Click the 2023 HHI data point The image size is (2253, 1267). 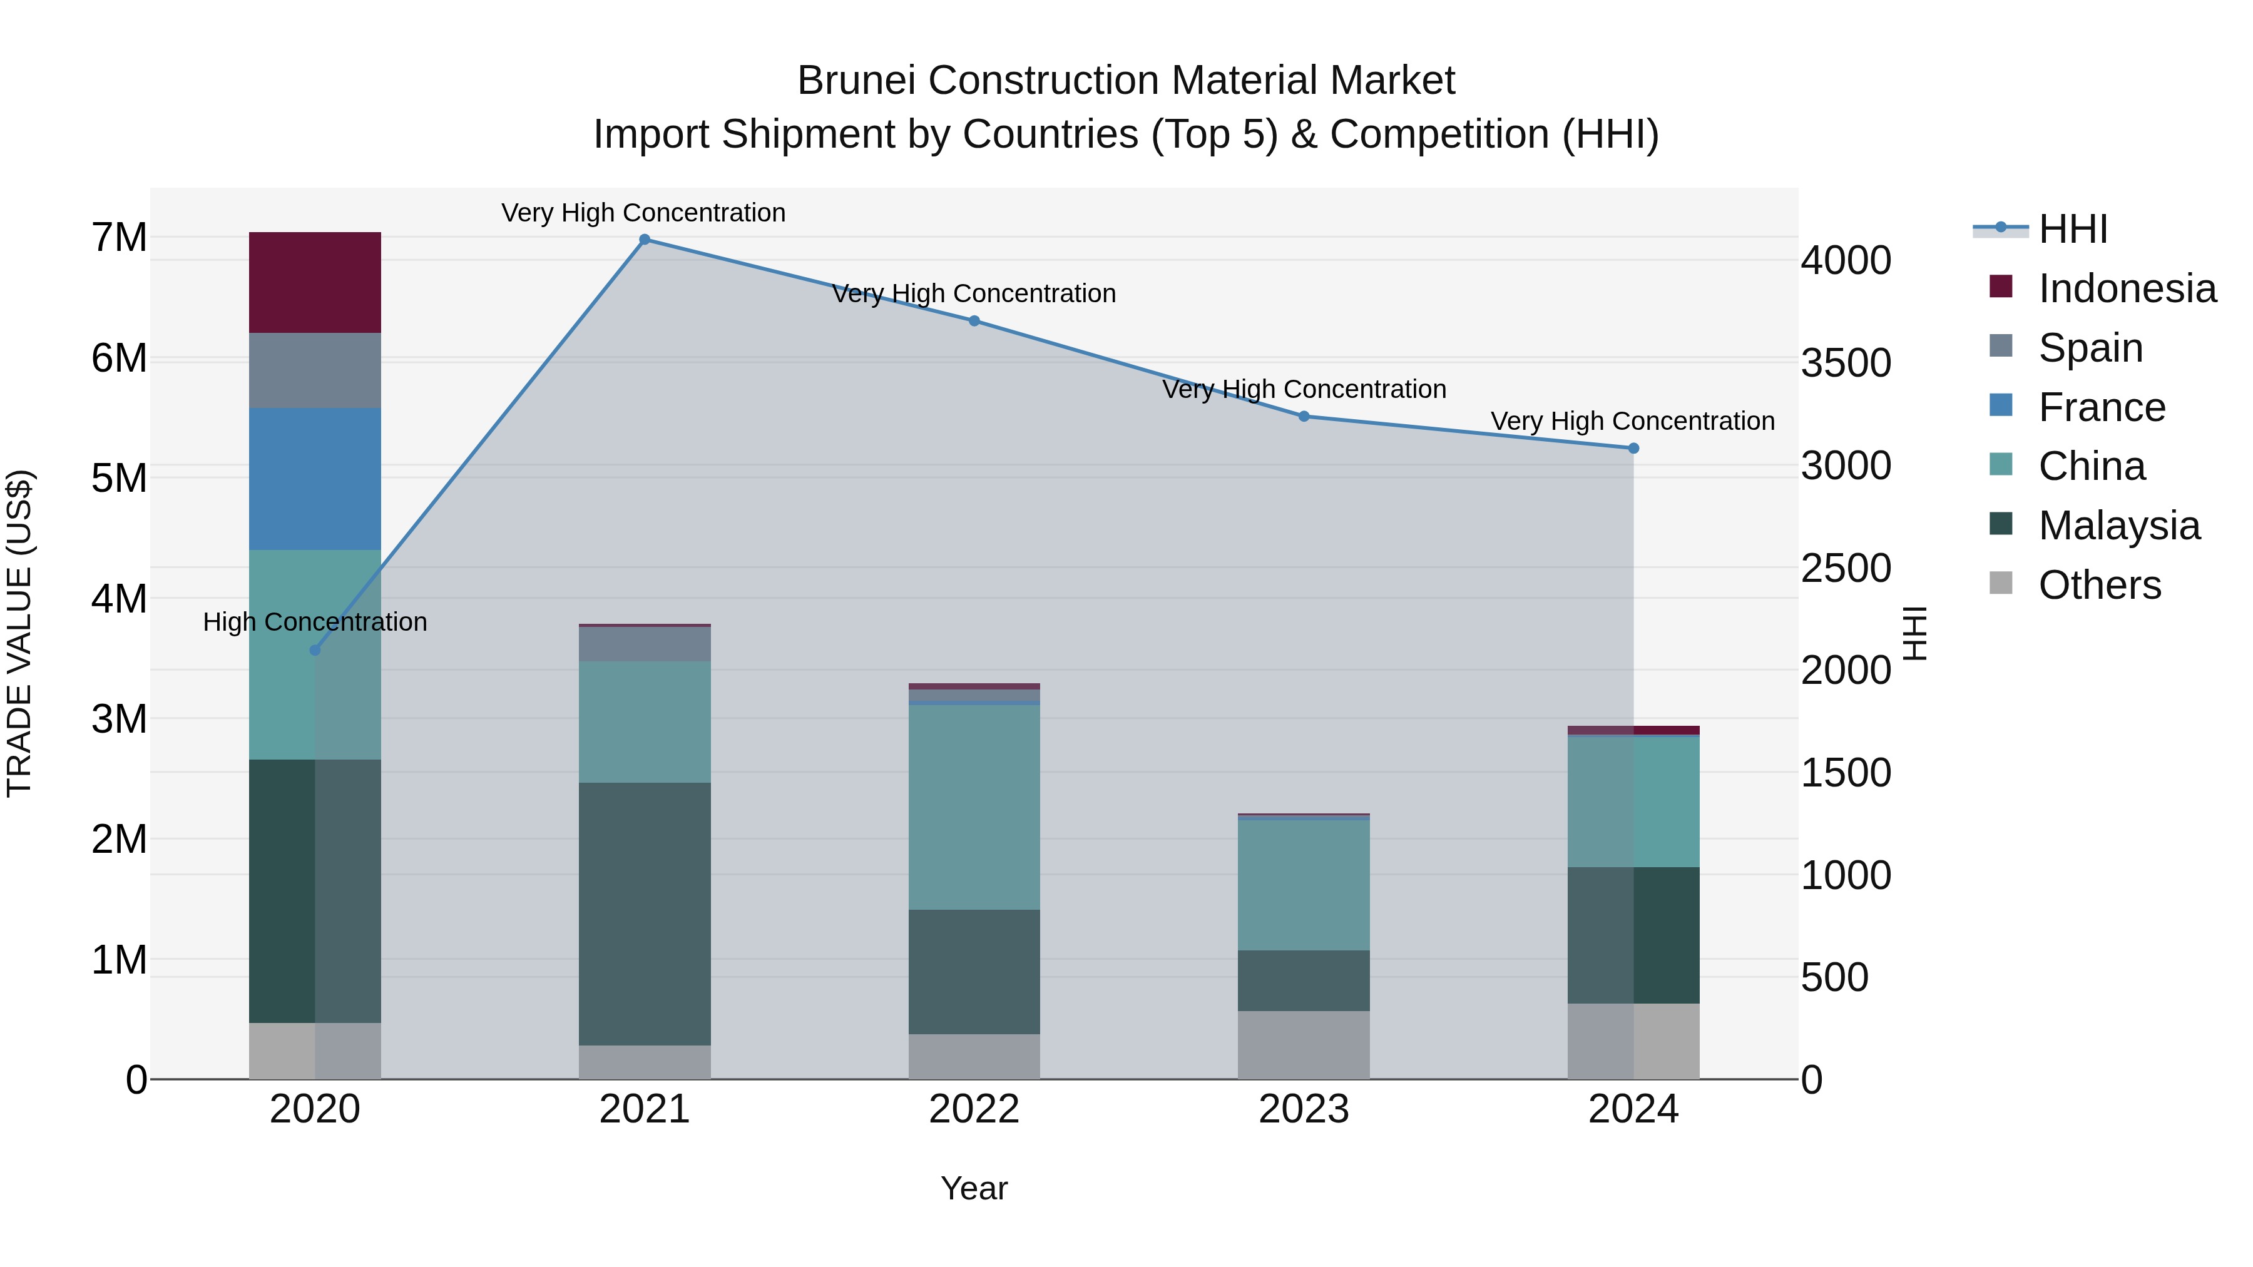coord(1304,416)
